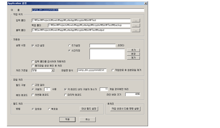Screen dimensions: 220x128
Task: Select the 복호화 radio option
Action: coord(49,109)
